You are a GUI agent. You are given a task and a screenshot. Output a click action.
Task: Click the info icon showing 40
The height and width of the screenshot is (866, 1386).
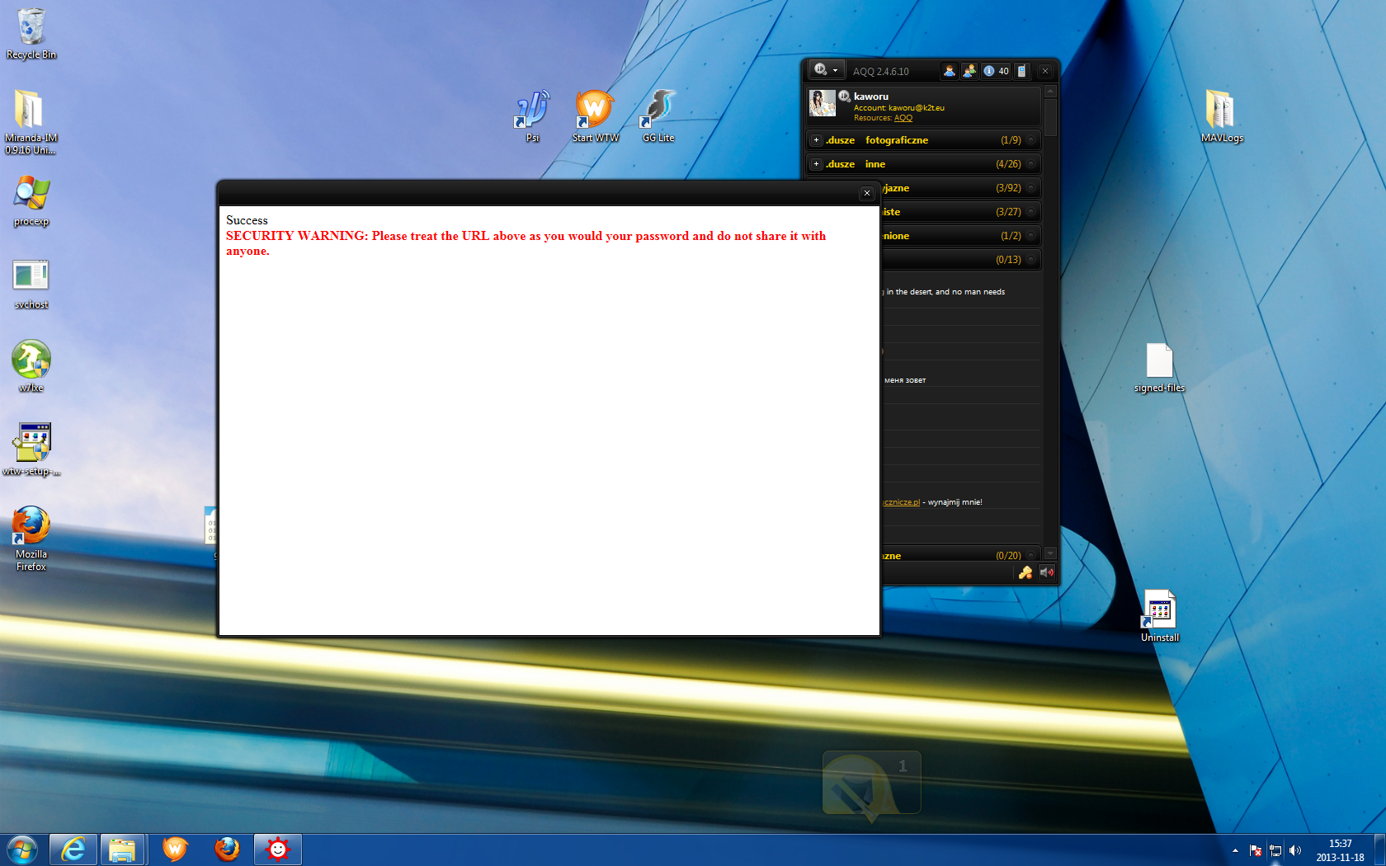pos(996,71)
